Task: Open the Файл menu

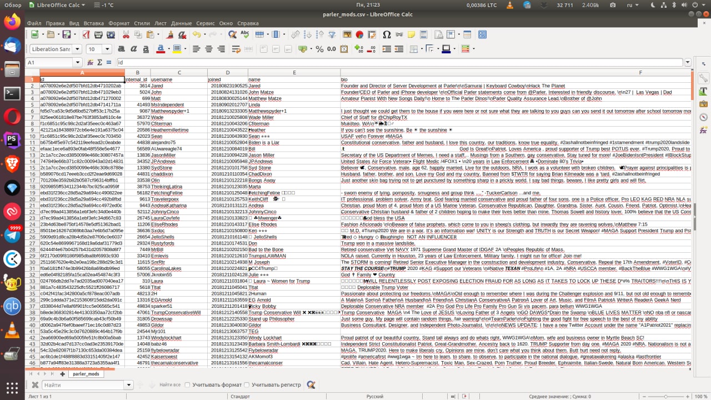Action: pyautogui.click(x=34, y=23)
